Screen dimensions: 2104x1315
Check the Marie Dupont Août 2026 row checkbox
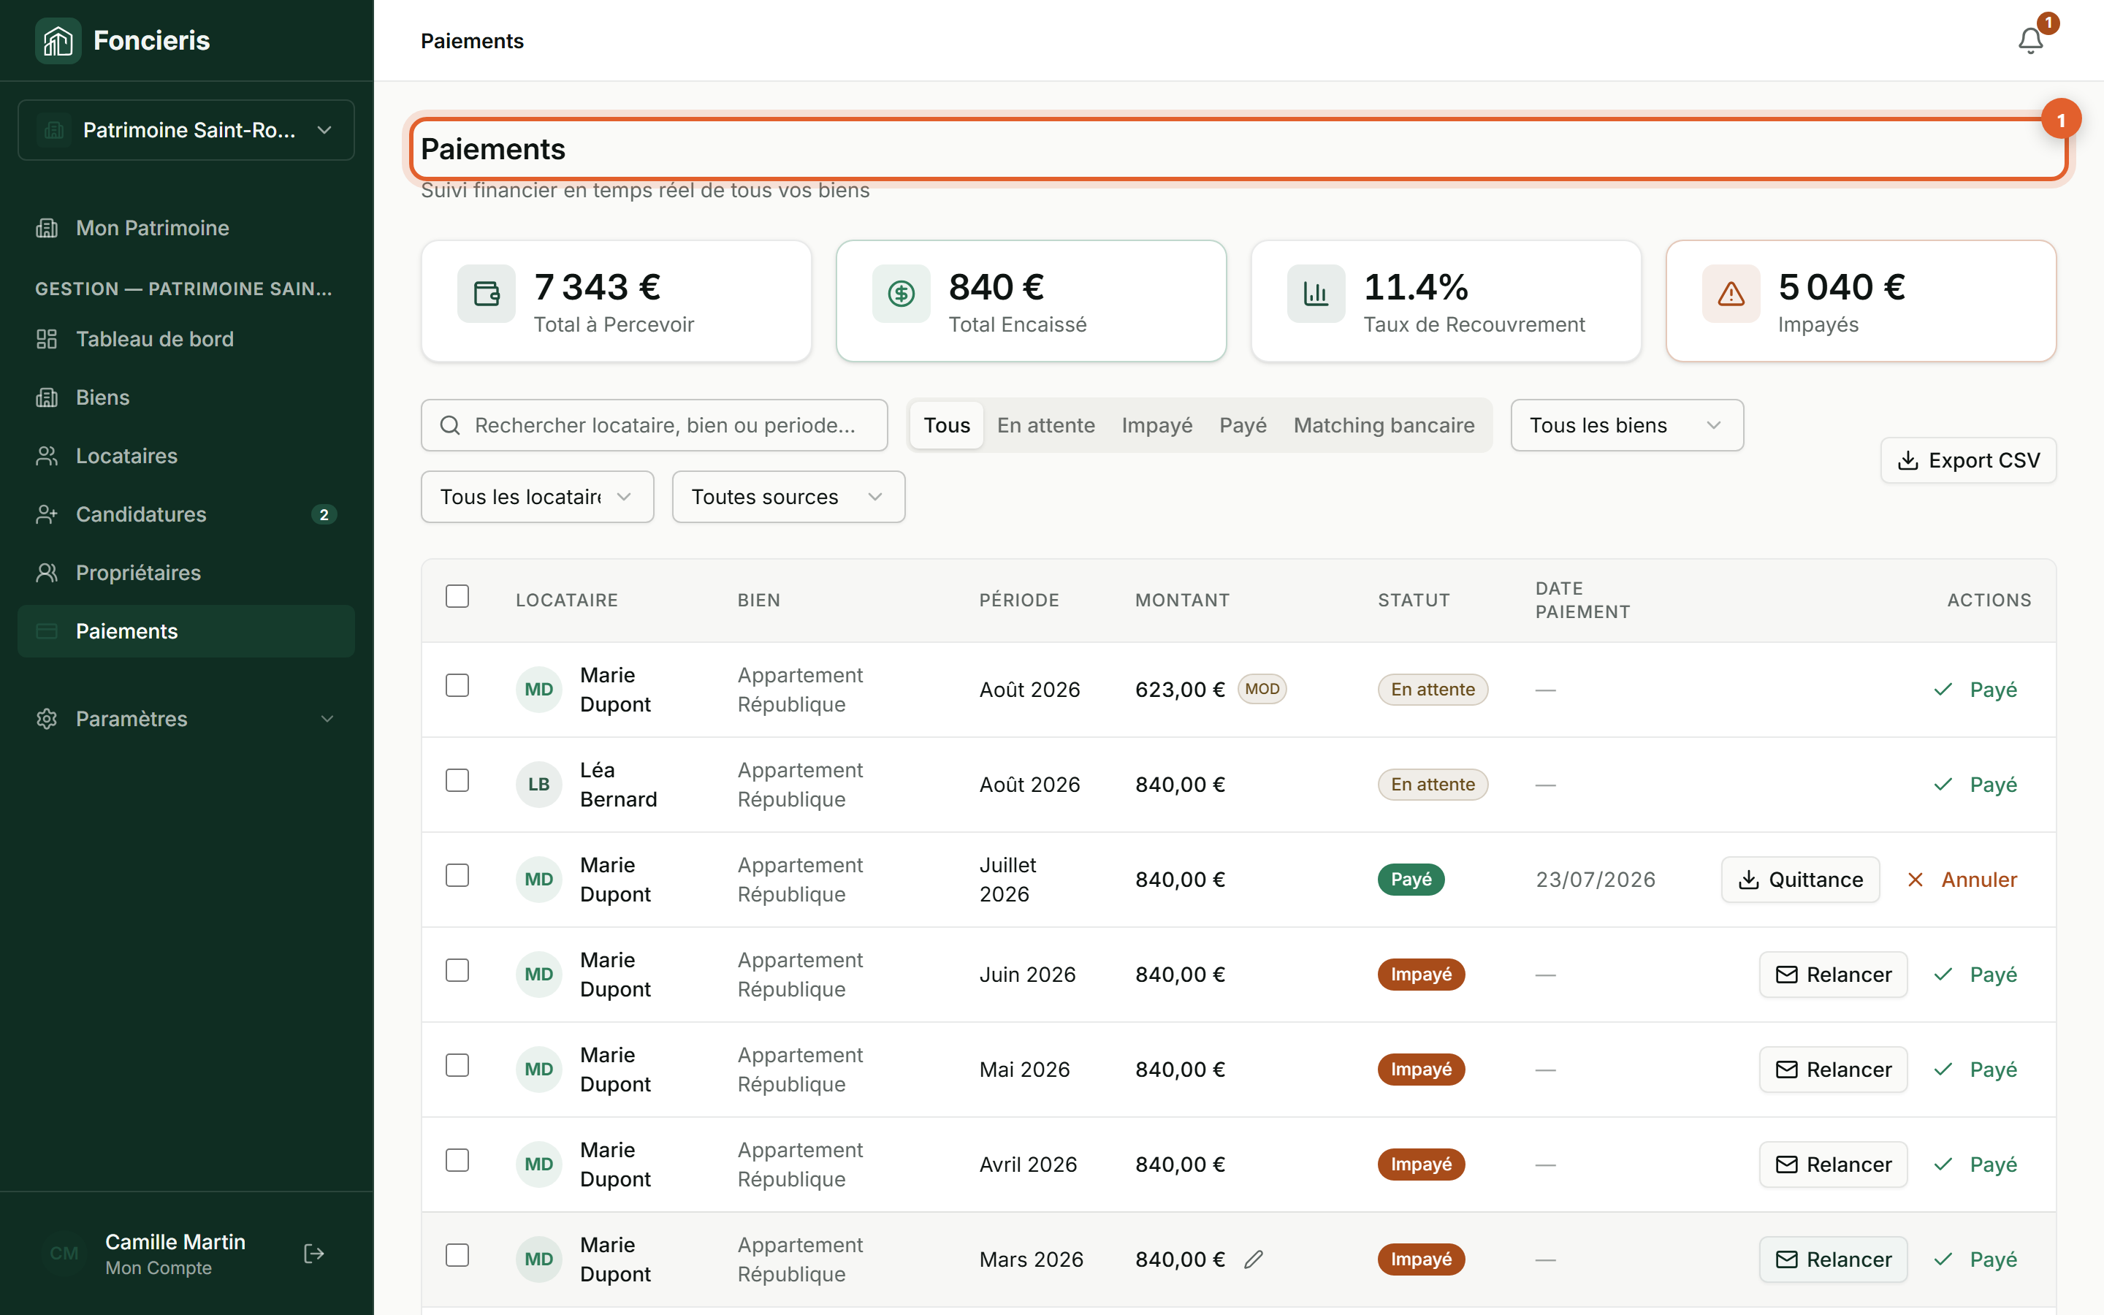point(457,685)
